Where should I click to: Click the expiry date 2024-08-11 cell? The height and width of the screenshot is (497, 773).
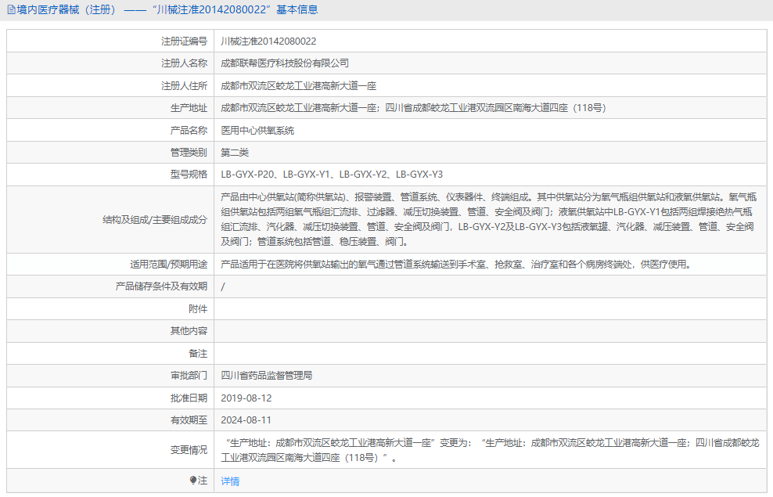[x=250, y=420]
